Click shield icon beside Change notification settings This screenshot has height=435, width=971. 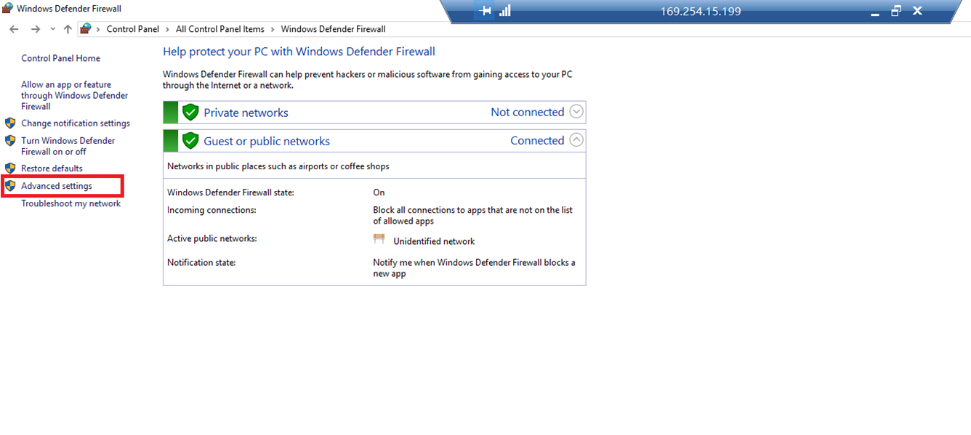[10, 123]
